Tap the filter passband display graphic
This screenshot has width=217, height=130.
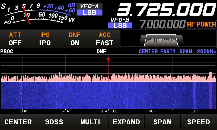[162, 41]
